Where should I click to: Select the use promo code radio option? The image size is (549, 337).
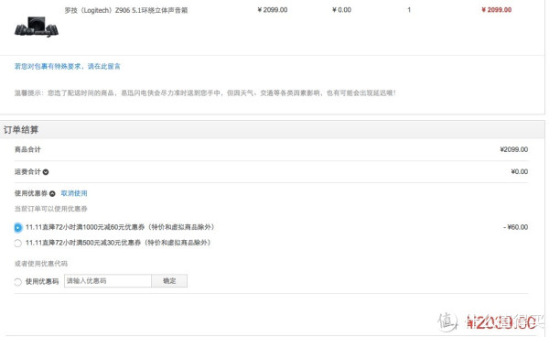pyautogui.click(x=18, y=282)
